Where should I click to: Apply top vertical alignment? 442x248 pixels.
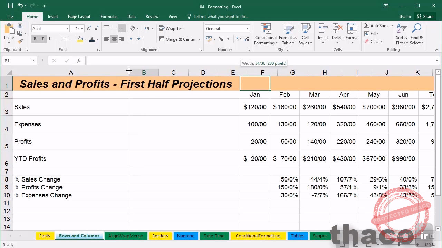pos(107,28)
